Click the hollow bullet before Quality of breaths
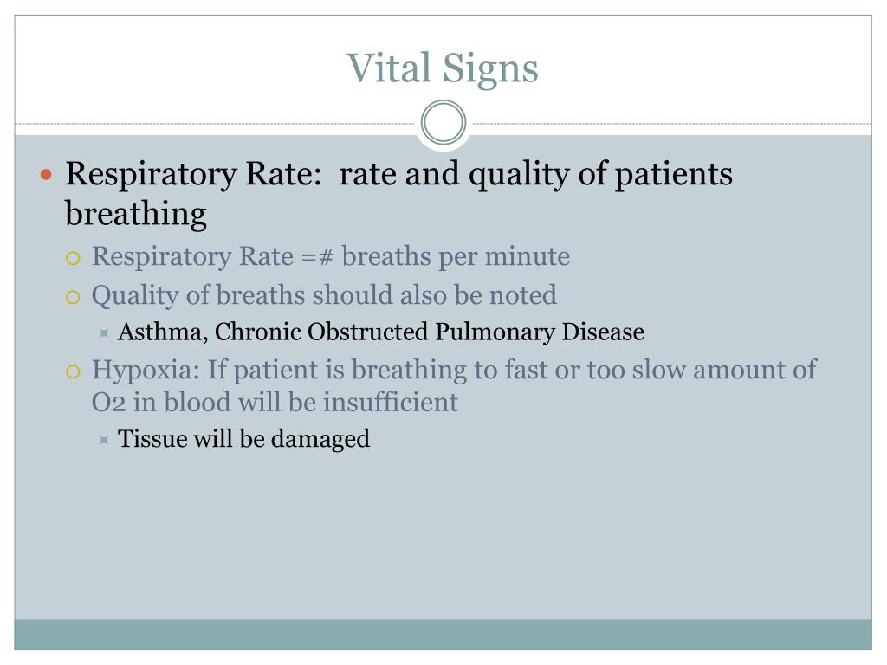This screenshot has height=665, width=887. pos(73,298)
